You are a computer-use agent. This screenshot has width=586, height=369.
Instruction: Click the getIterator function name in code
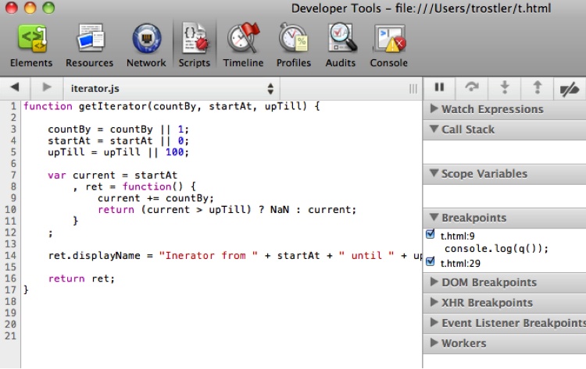[113, 106]
